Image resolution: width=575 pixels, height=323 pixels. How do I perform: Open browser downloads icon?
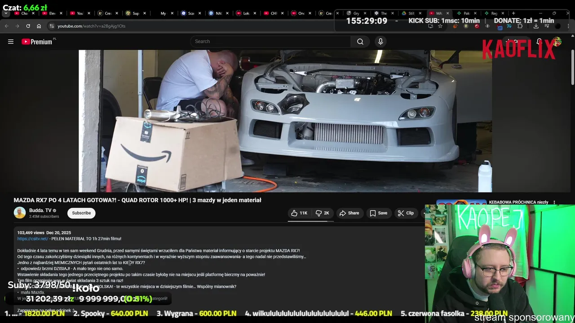[536, 26]
